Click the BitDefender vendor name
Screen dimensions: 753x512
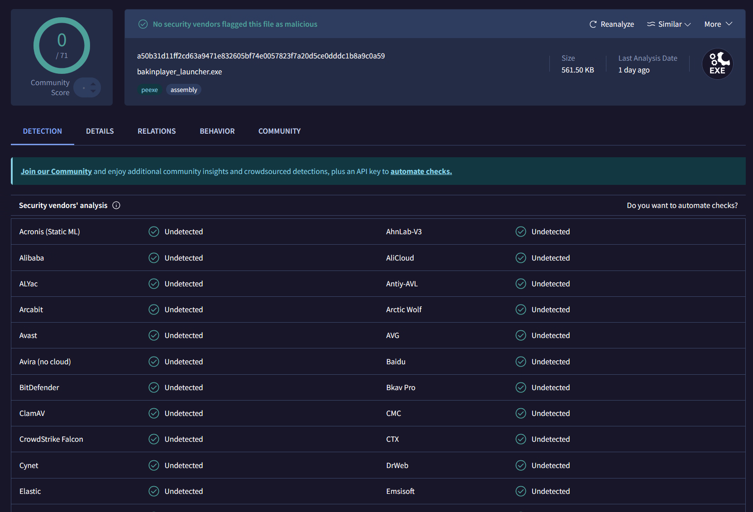39,387
